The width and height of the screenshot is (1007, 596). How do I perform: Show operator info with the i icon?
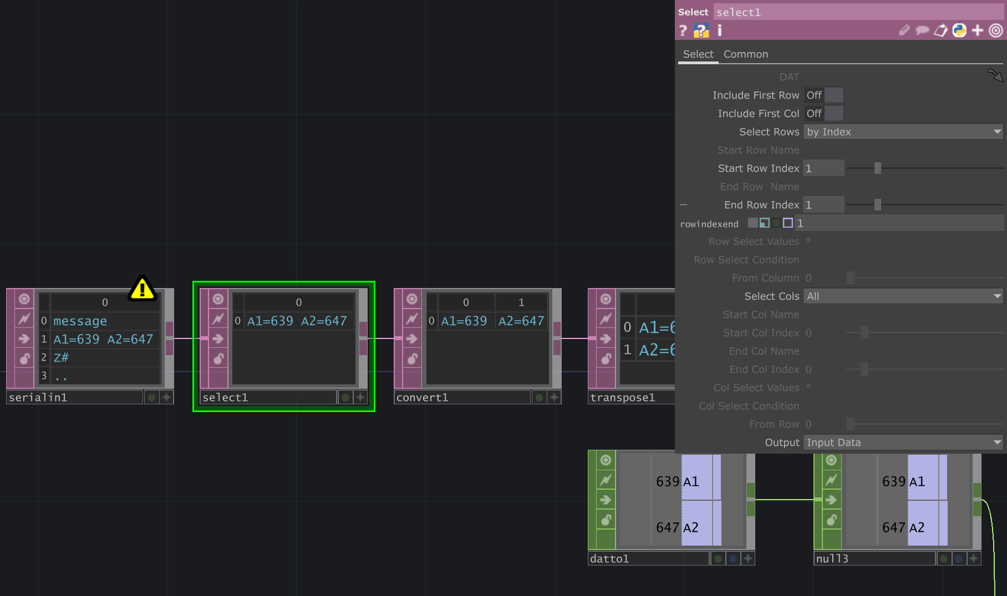point(719,30)
